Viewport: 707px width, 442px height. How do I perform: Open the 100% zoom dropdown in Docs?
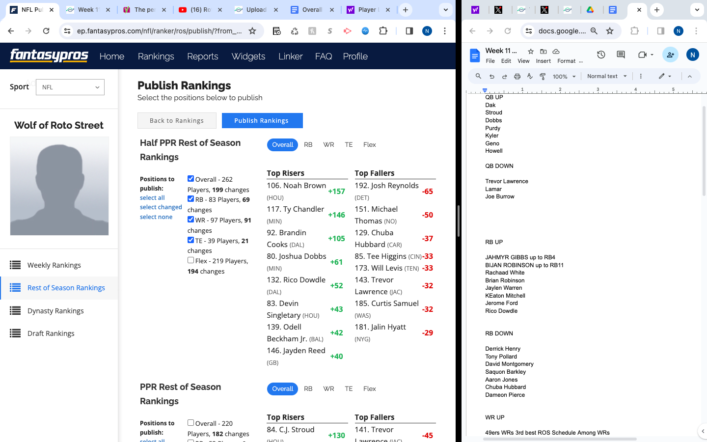point(564,76)
